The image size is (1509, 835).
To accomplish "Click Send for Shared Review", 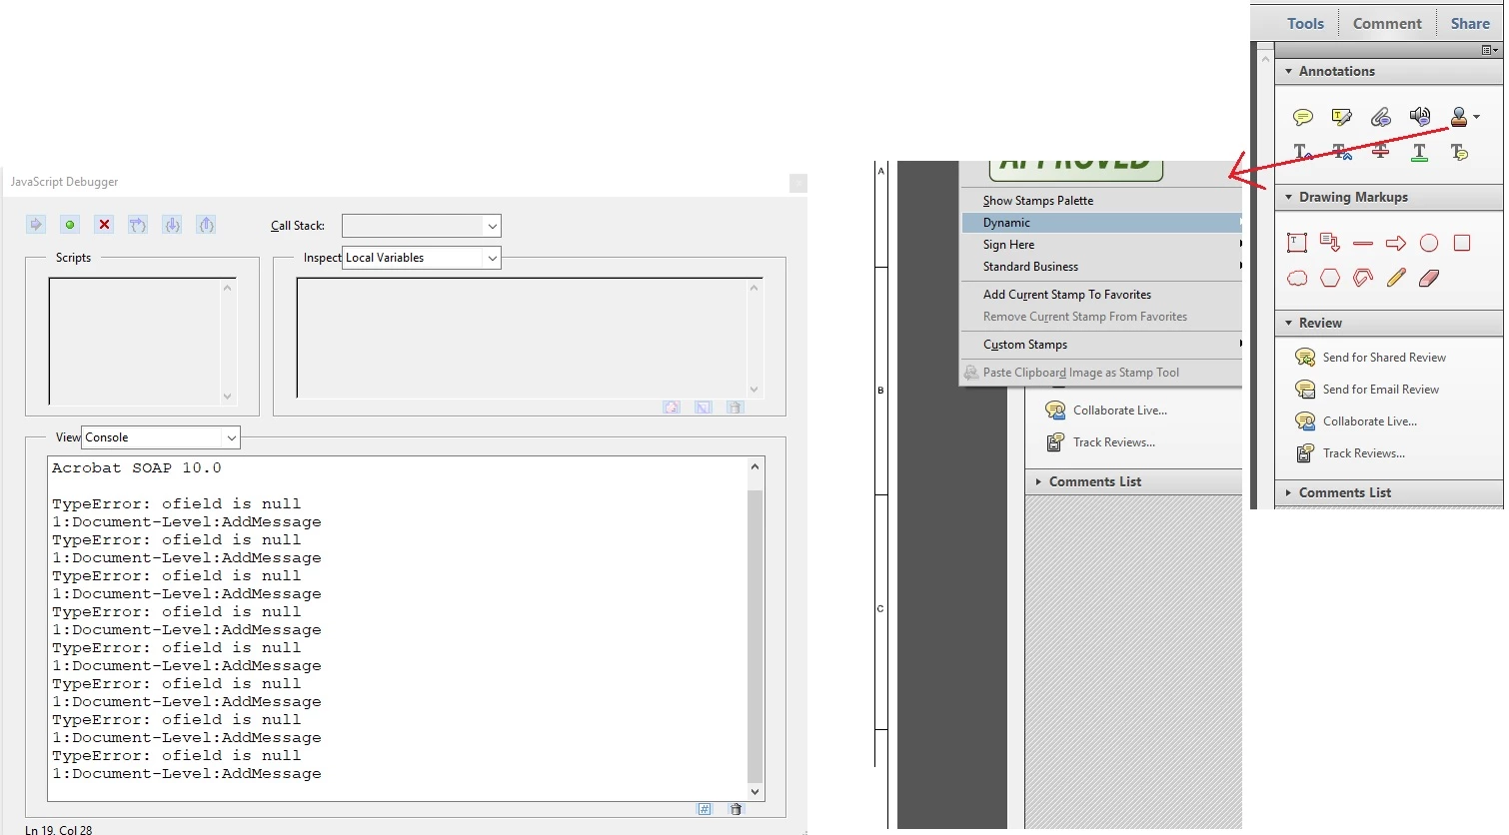I will pos(1371,358).
